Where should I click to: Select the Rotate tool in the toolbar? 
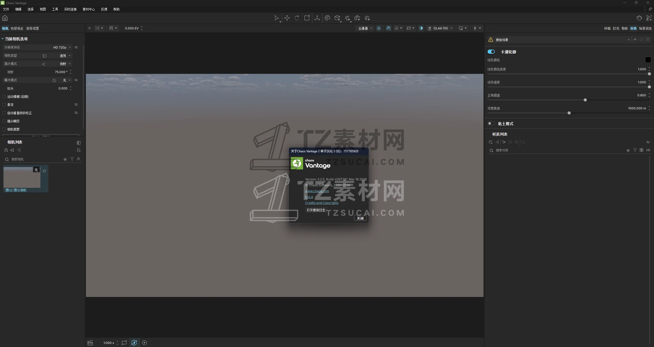pyautogui.click(x=297, y=18)
